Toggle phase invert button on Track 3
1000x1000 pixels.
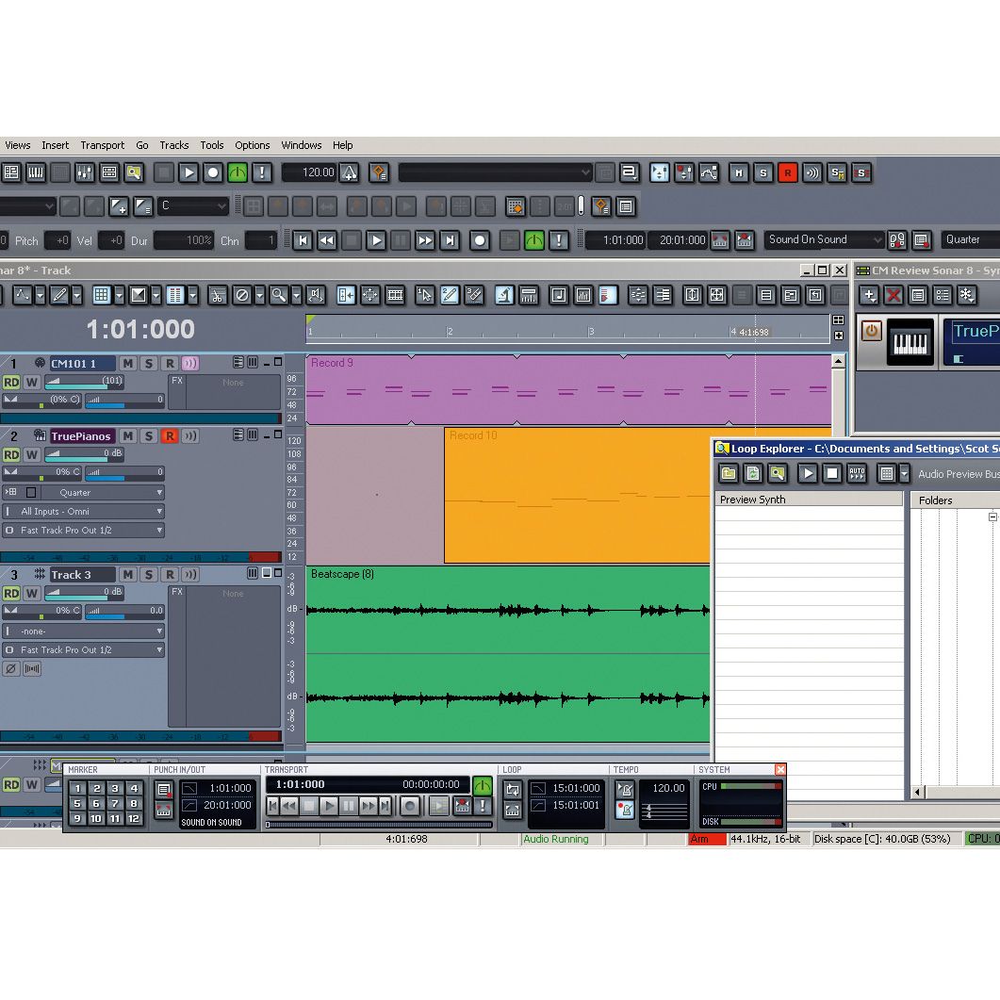[11, 668]
